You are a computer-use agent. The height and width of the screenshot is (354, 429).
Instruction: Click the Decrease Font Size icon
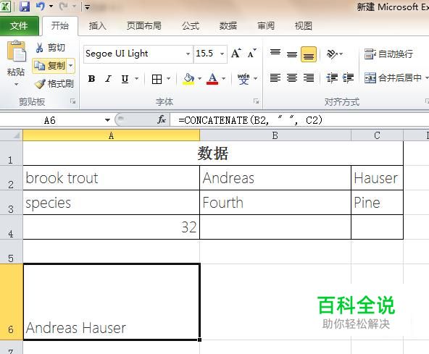point(251,54)
